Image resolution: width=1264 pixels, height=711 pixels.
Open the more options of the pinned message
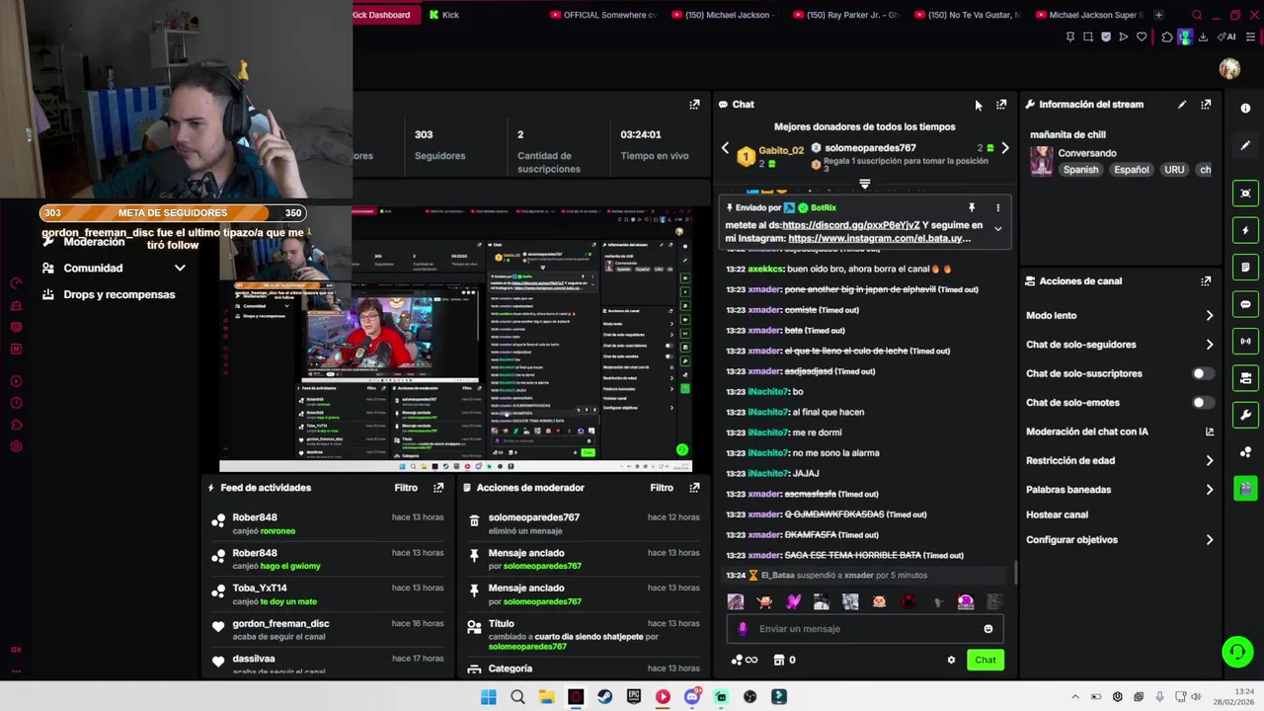[x=997, y=207]
